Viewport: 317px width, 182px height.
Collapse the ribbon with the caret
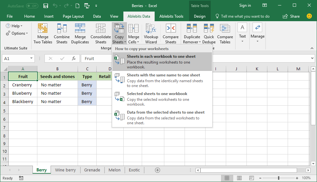click(312, 48)
